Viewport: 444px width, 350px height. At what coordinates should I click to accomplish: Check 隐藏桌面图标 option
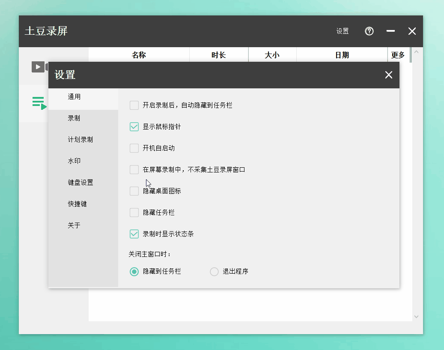[x=134, y=191]
